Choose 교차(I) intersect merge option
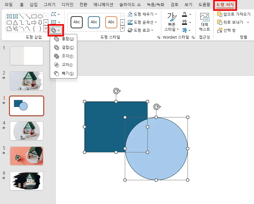254x204 pixels. [64, 65]
